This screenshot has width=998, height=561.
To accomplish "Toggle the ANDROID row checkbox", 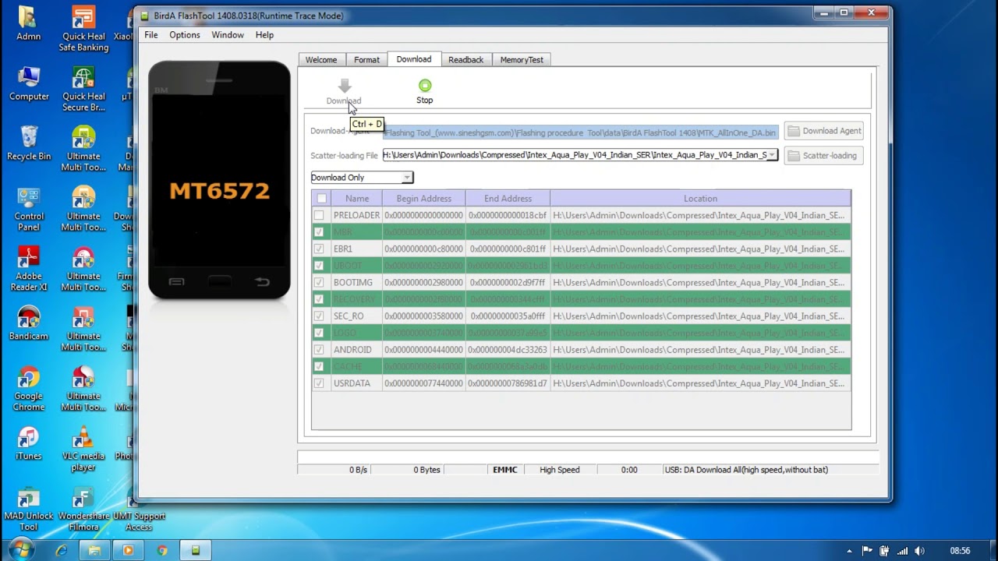I will point(319,350).
